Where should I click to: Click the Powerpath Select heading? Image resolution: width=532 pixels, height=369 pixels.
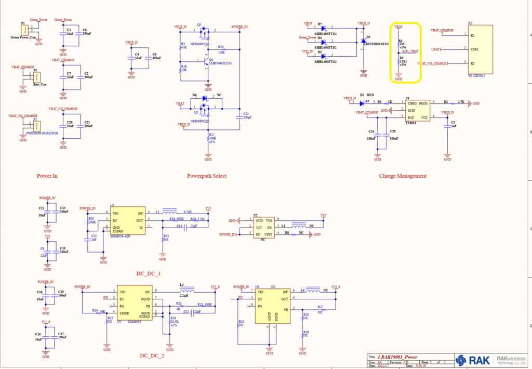click(x=207, y=176)
